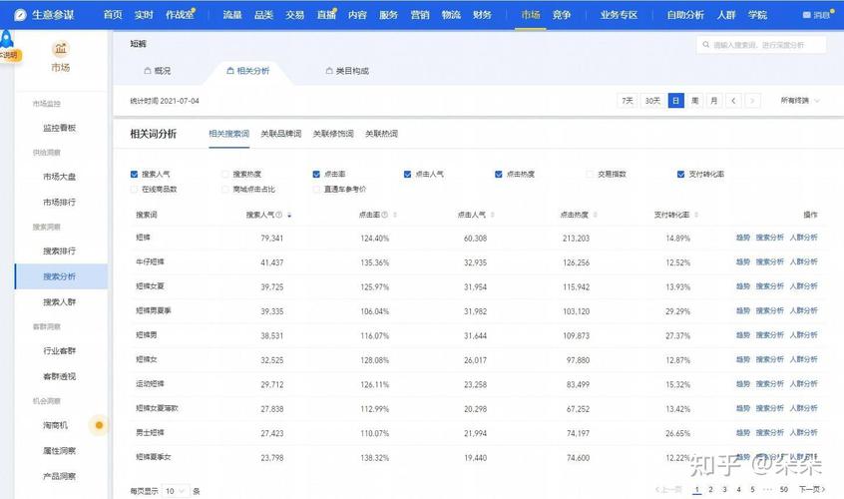844x499 pixels.
Task: Select the 30天 time range button
Action: coord(652,101)
